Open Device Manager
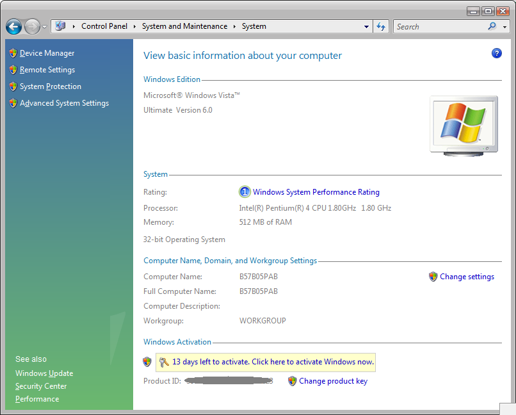The height and width of the screenshot is (415, 516). (x=47, y=53)
